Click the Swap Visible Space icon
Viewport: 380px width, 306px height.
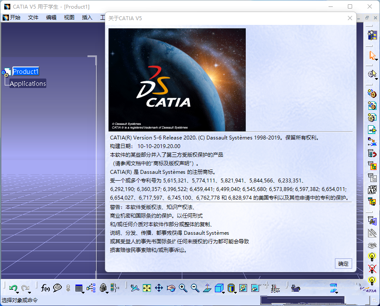pos(255,288)
